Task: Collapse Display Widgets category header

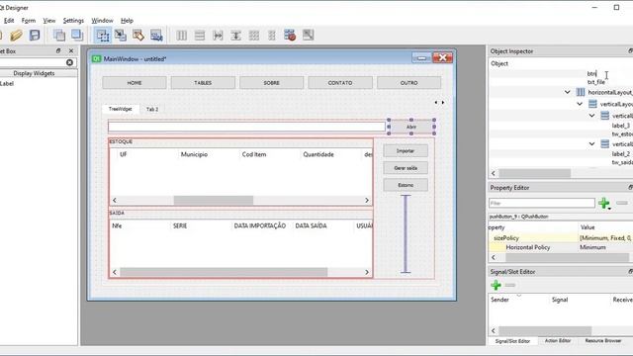Action: coord(39,73)
